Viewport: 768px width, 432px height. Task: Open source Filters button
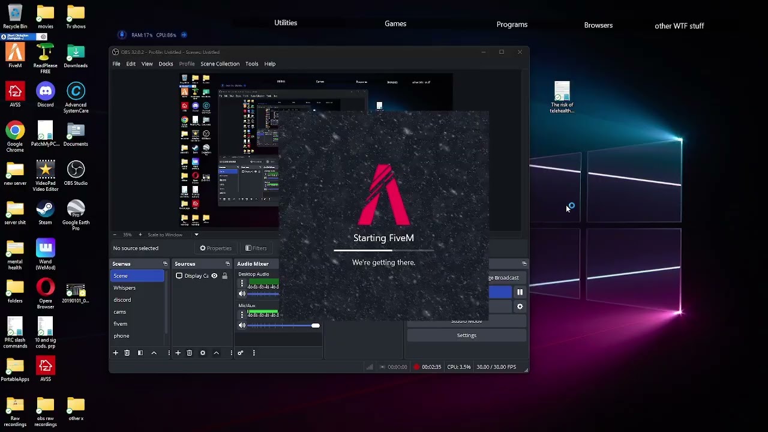tap(256, 248)
